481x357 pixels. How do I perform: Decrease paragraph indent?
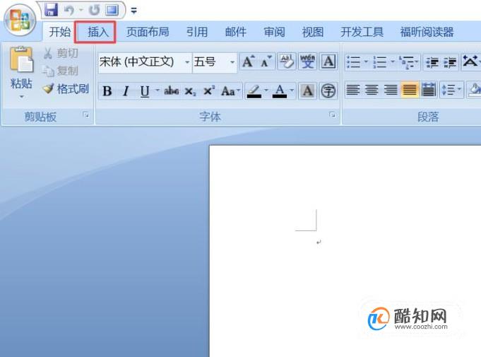pyautogui.click(x=432, y=62)
